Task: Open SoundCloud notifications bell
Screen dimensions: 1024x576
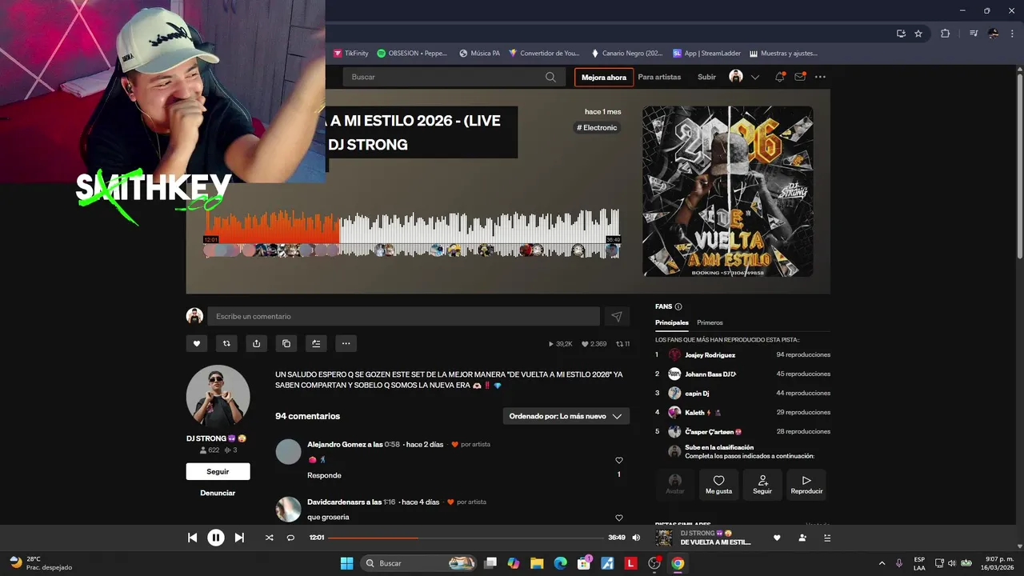Action: [779, 77]
